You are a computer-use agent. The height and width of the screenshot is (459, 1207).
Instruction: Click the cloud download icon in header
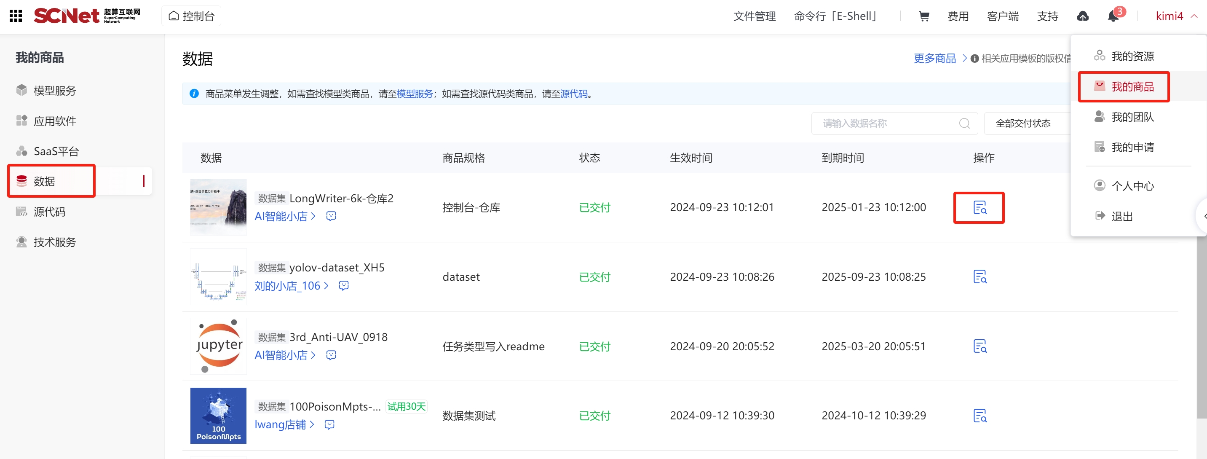coord(1082,16)
